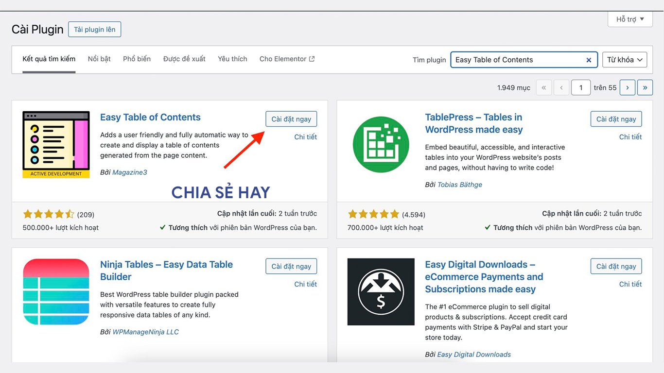Switch to the Phổ biến tab
Screen dimensions: 664x373
pyautogui.click(x=137, y=59)
